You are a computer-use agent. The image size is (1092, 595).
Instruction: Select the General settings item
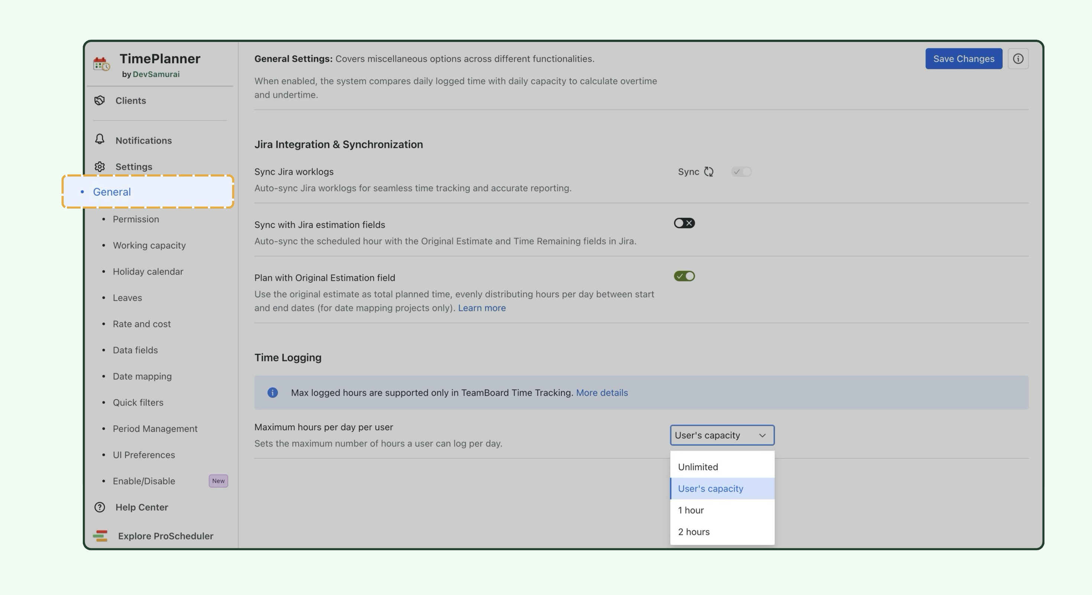pyautogui.click(x=148, y=192)
